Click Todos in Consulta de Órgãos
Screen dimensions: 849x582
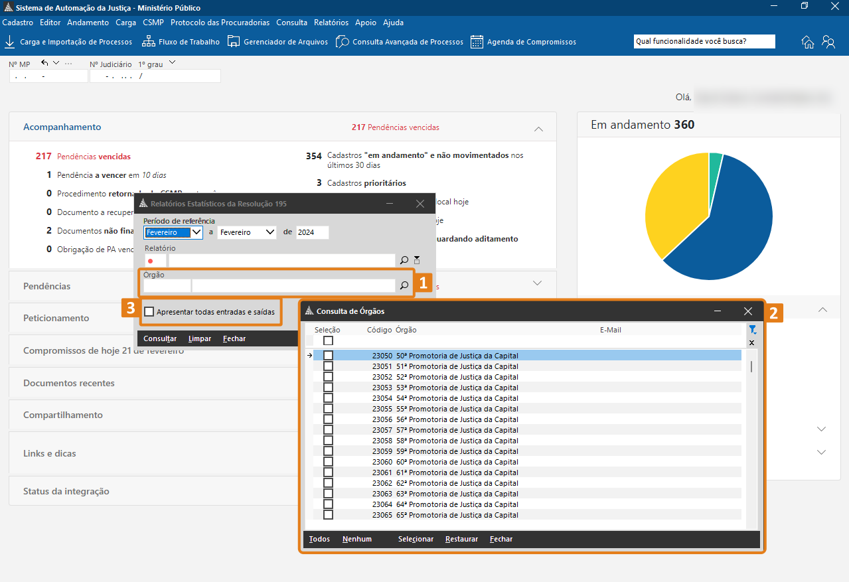[319, 539]
